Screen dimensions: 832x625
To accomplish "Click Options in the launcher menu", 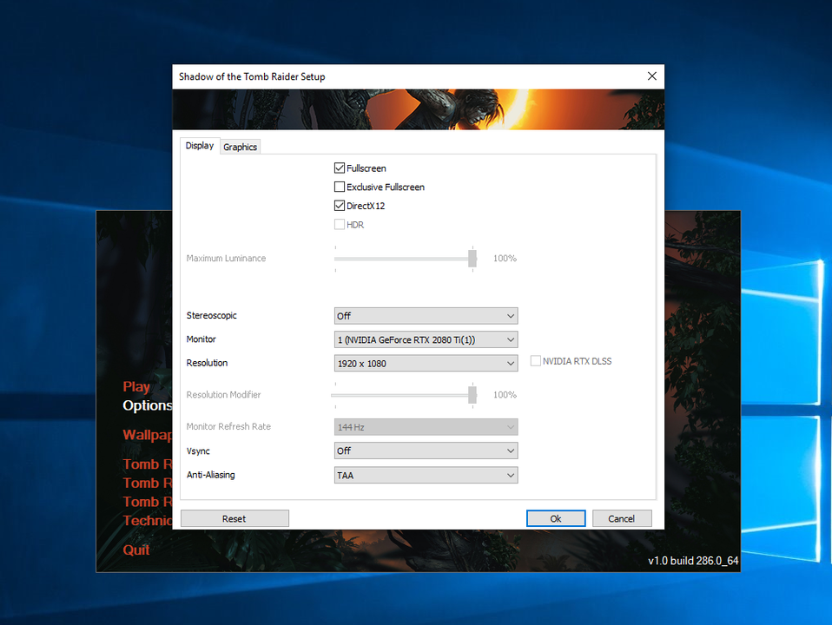I will 148,405.
